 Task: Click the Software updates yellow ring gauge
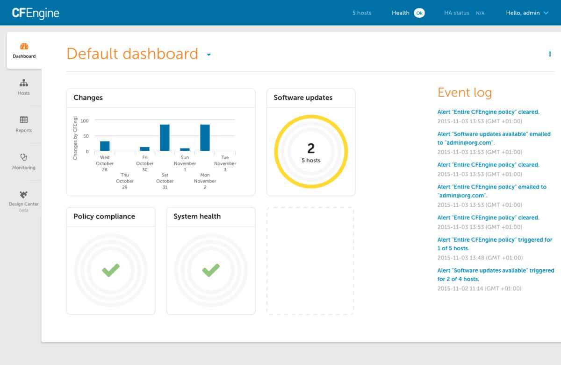pos(311,152)
